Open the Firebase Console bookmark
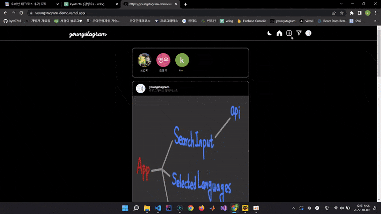The height and width of the screenshot is (214, 381). click(x=251, y=21)
